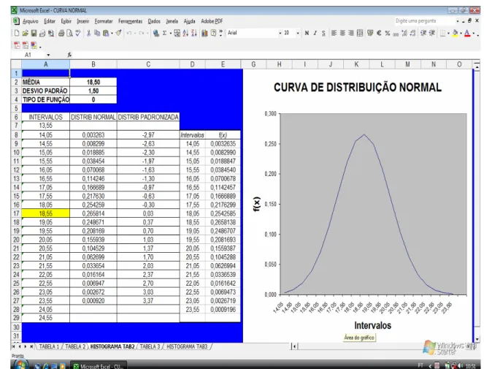
Task: Select column C header
Action: 148,64
